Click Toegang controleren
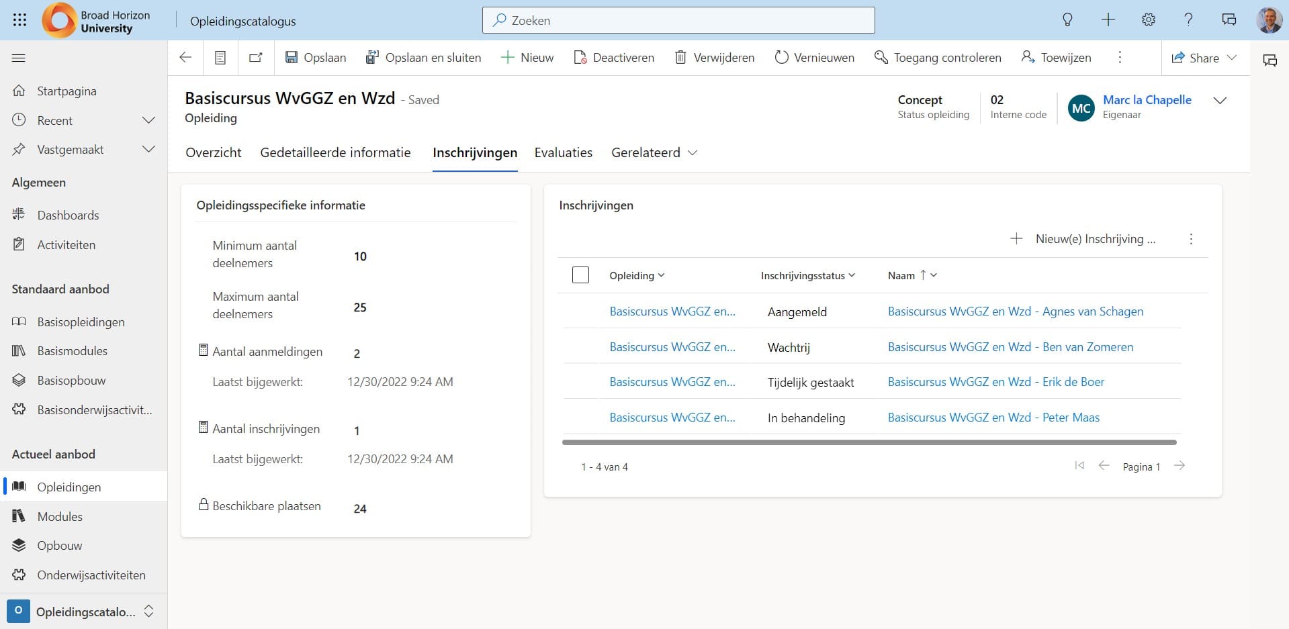Screen dimensions: 1289x629 tap(938, 58)
